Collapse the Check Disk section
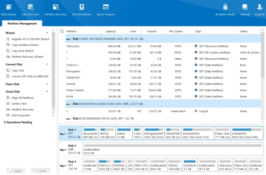Image resolution: width=266 pixels, height=175 pixels. click(47, 91)
